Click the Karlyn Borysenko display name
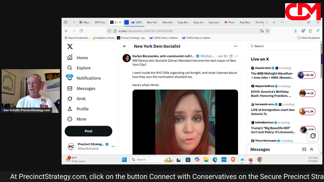Image resolution: width=324 pixels, height=182 pixels. pos(163,56)
